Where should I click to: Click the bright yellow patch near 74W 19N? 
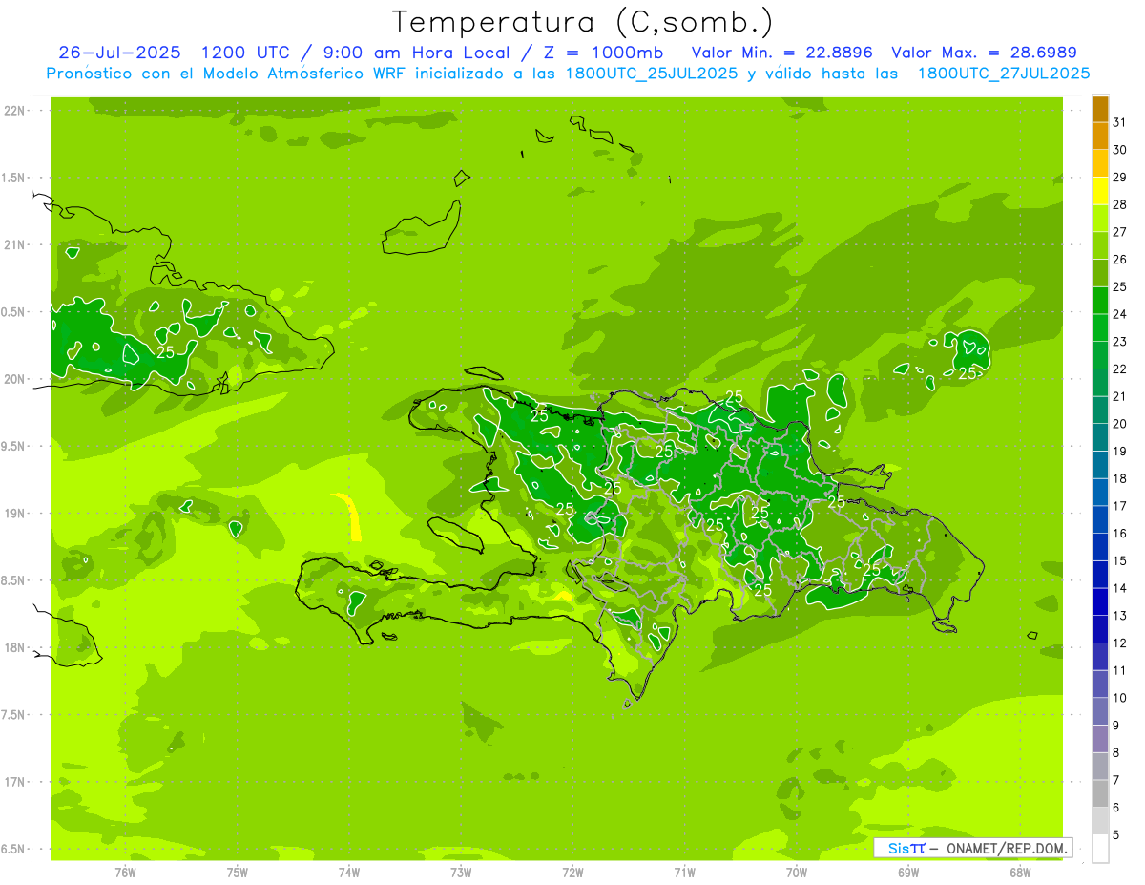click(350, 516)
